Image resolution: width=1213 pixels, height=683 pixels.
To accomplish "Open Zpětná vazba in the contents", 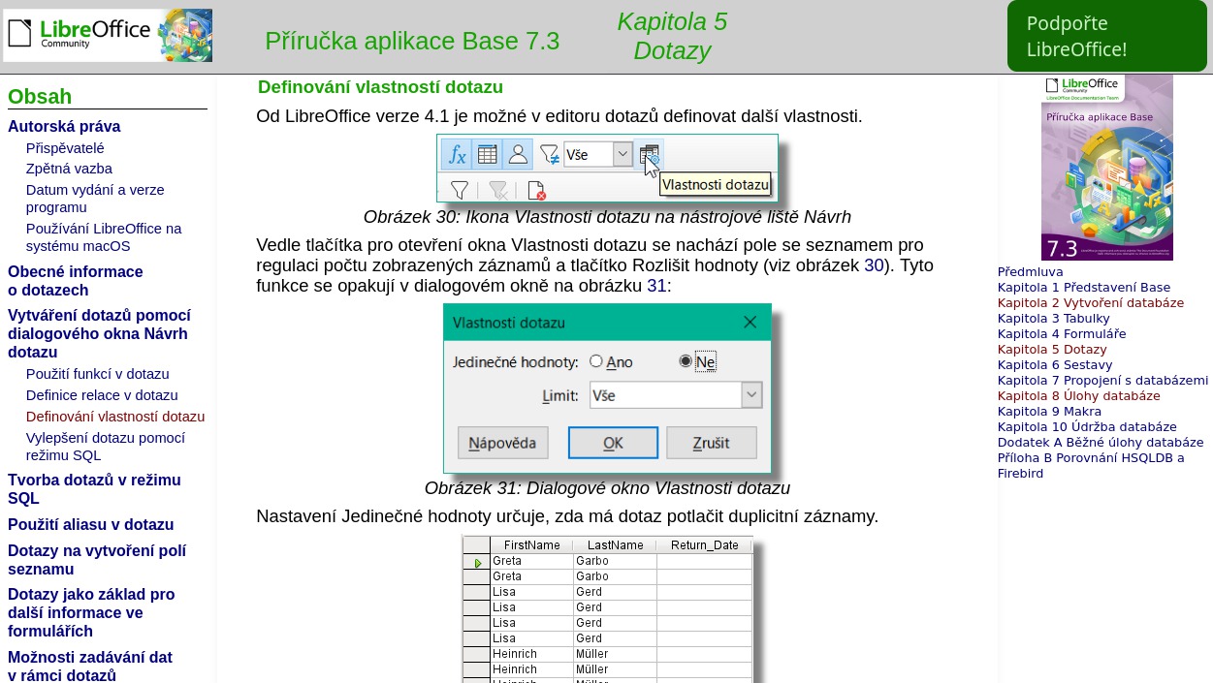I will pyautogui.click(x=69, y=169).
